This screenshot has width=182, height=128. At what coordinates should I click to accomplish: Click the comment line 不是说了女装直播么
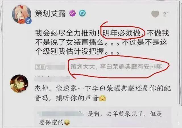[69, 42]
